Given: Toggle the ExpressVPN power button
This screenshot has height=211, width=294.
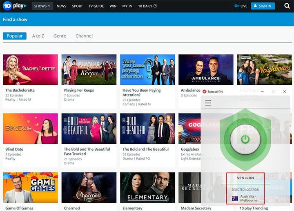Looking at the screenshot, I should click(x=245, y=139).
